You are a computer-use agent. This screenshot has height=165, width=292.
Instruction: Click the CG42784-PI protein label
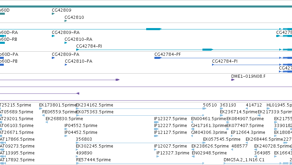tap(225, 61)
